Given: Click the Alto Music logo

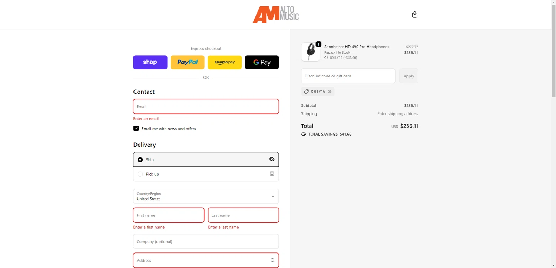Looking at the screenshot, I should [276, 14].
